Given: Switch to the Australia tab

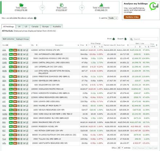Looking at the screenshot, I should tap(57, 27).
